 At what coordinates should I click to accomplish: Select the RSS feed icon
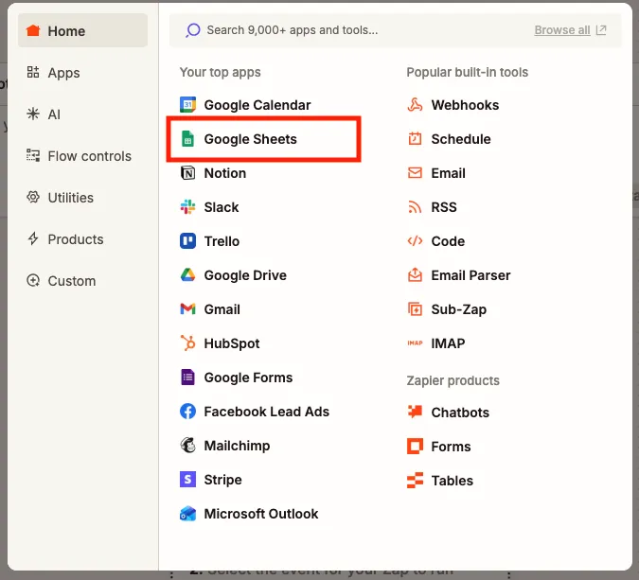pos(415,207)
